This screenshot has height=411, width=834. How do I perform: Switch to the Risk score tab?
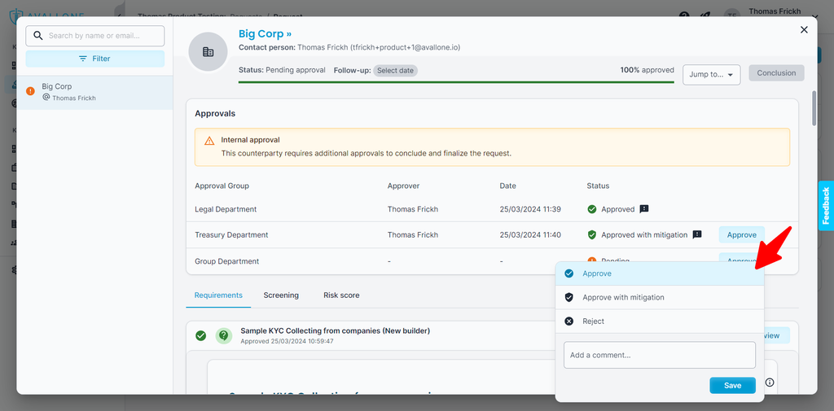(341, 295)
